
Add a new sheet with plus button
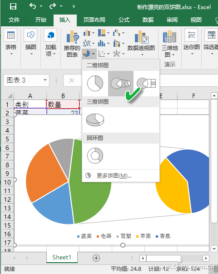[96, 258]
